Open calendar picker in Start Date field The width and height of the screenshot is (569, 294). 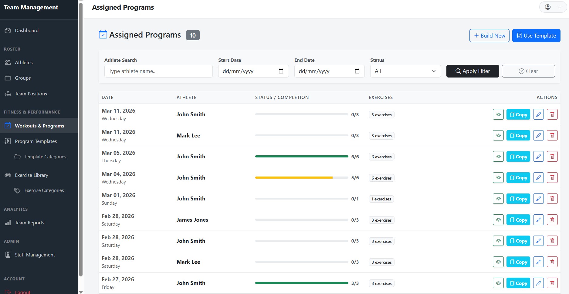pos(281,71)
